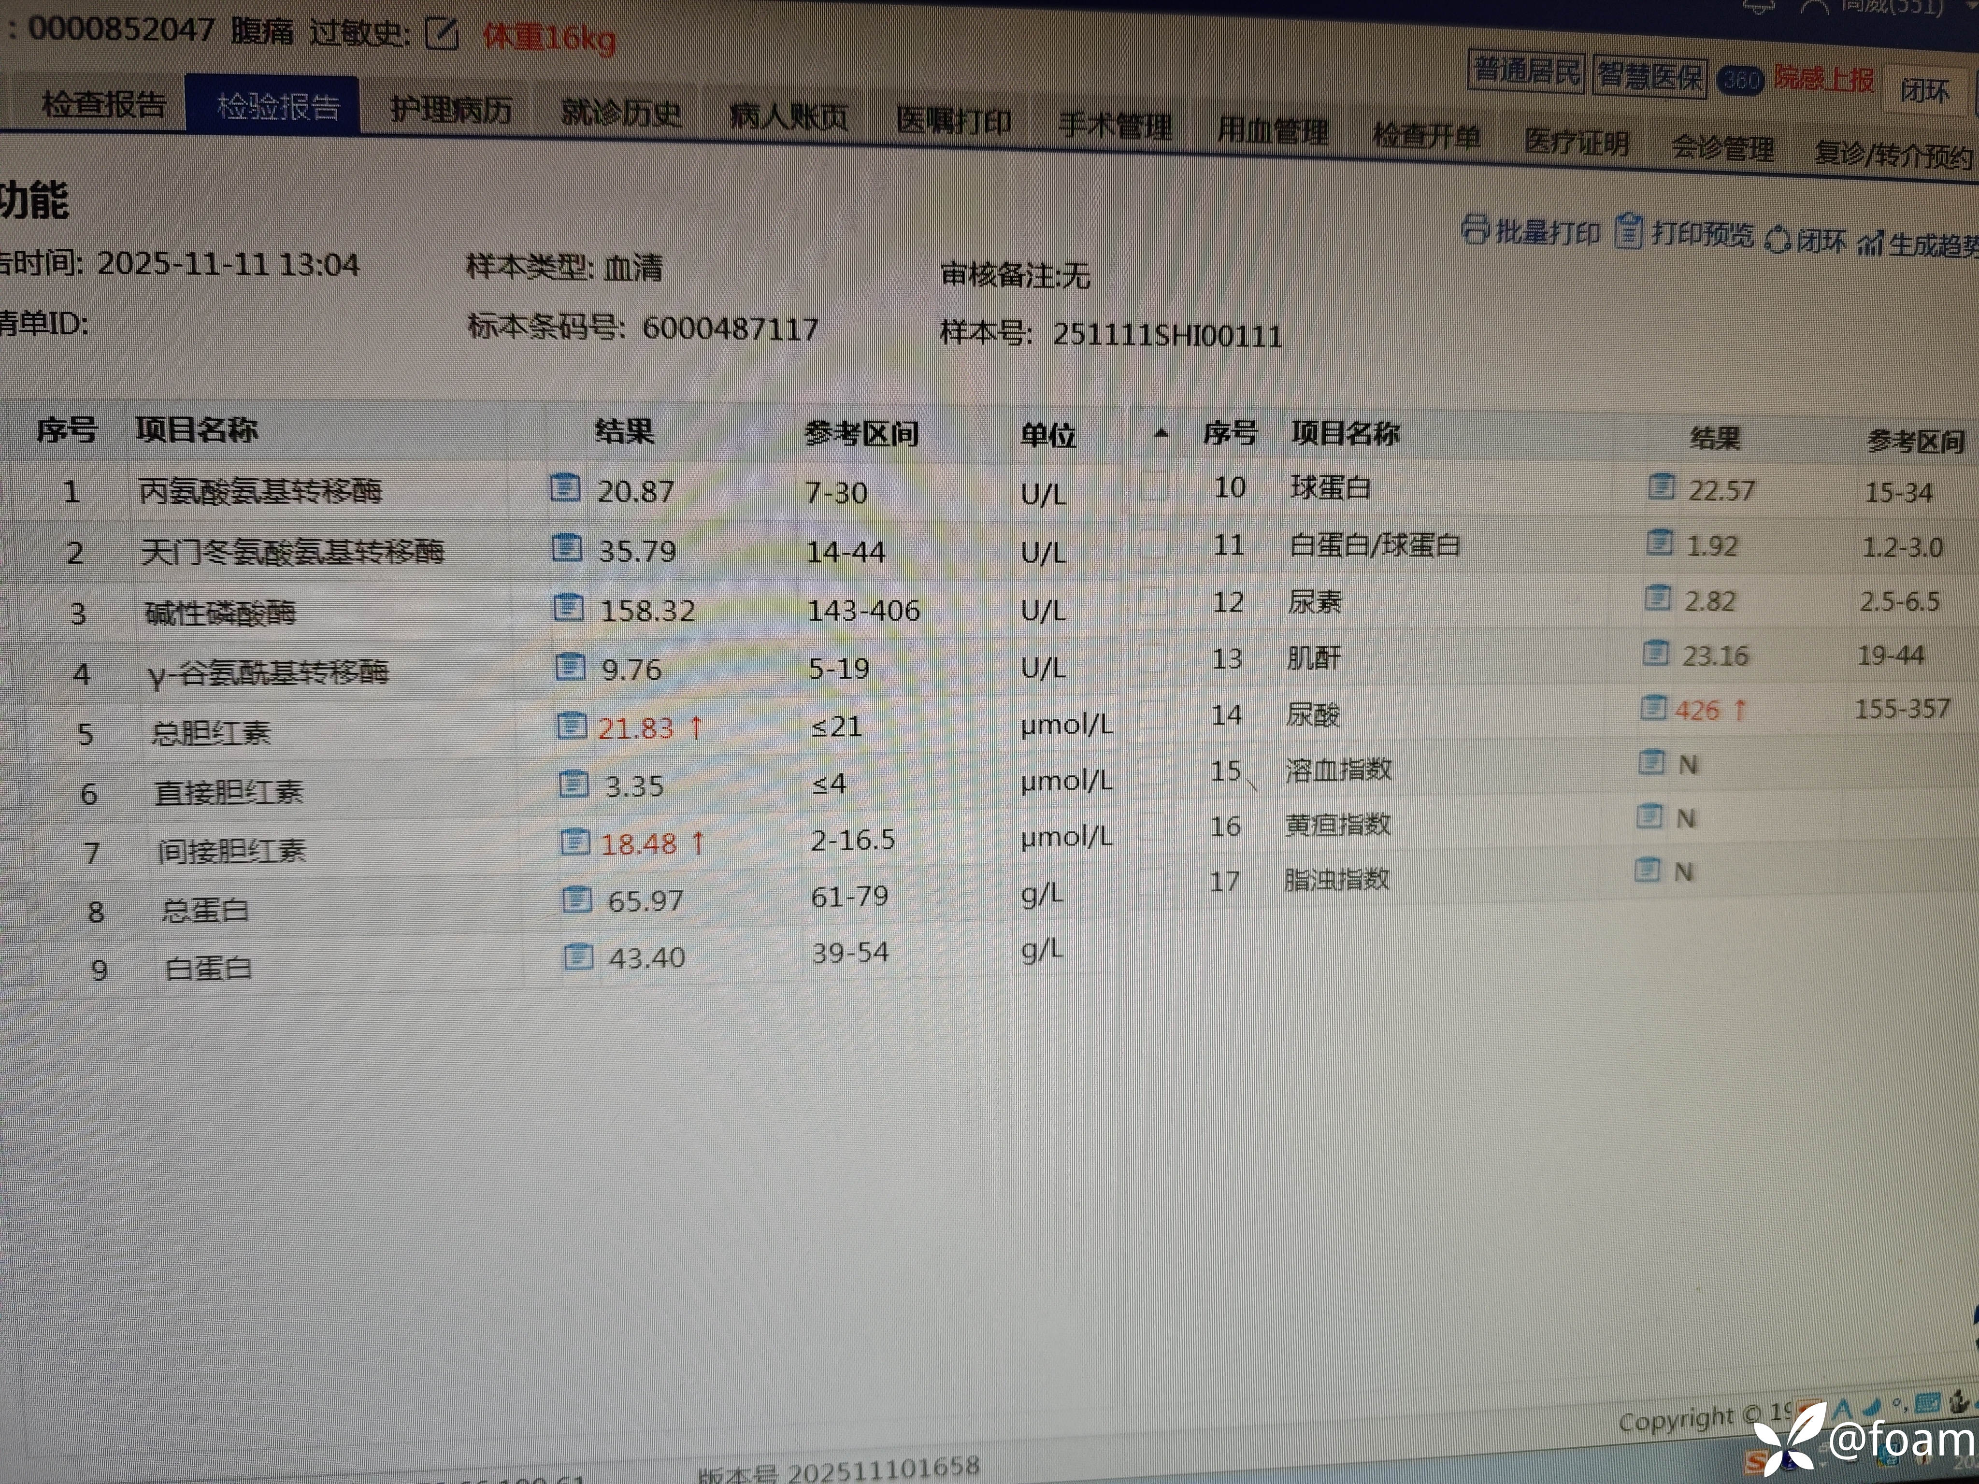The width and height of the screenshot is (1979, 1484).
Task: Open the 就诊历史 tab
Action: (x=621, y=113)
